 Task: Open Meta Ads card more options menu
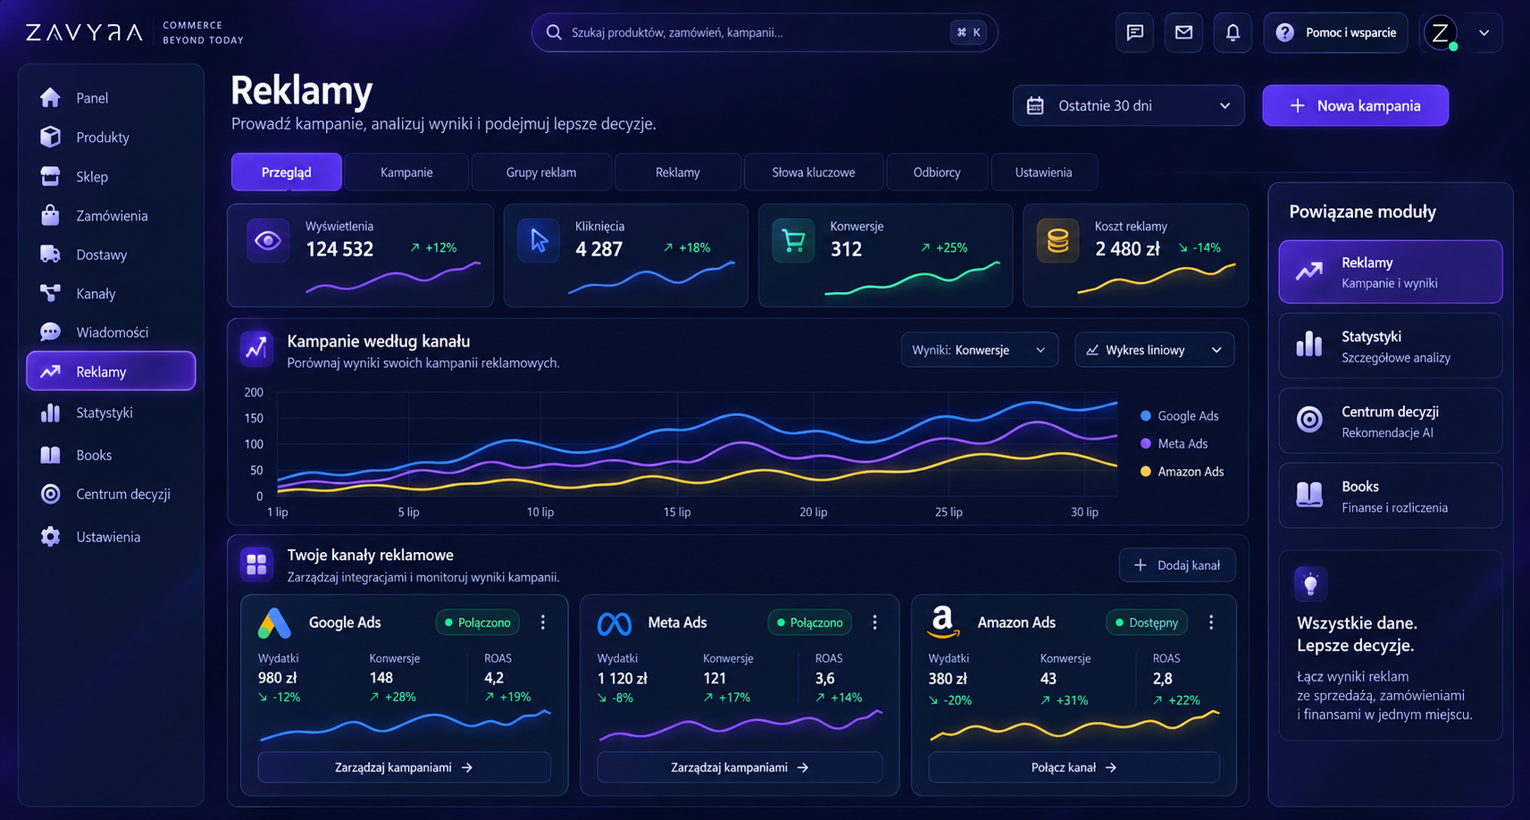click(x=874, y=623)
